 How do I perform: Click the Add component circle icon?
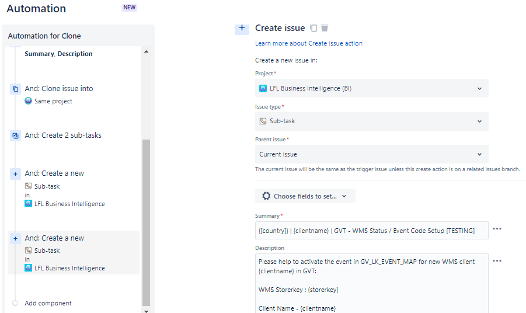tap(15, 303)
